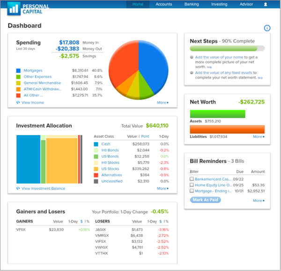The image size is (281, 271).
Task: Click the green Assets bar
Action: point(217,114)
